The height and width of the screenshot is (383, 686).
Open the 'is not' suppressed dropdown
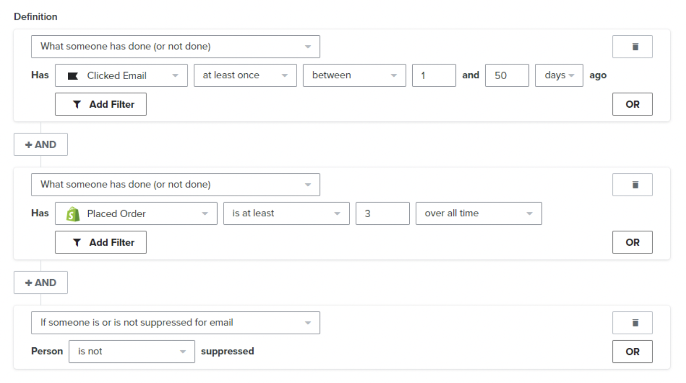tap(132, 352)
